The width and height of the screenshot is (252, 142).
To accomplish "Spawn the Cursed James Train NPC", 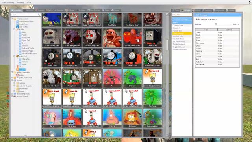I will pos(132,38).
